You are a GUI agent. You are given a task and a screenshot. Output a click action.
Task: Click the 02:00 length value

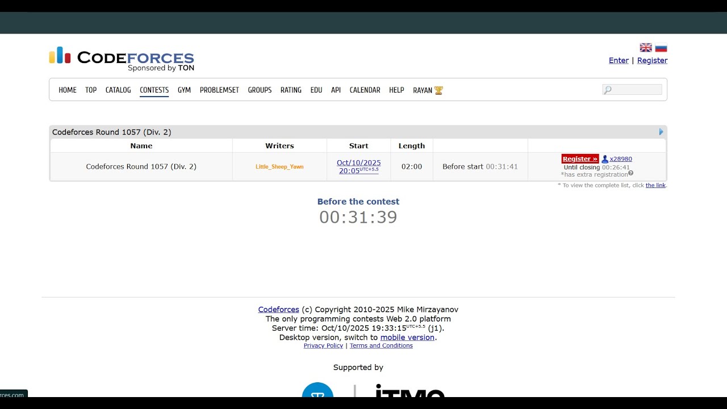[412, 167]
